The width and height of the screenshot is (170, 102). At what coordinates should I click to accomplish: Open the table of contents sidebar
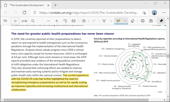tap(5, 21)
